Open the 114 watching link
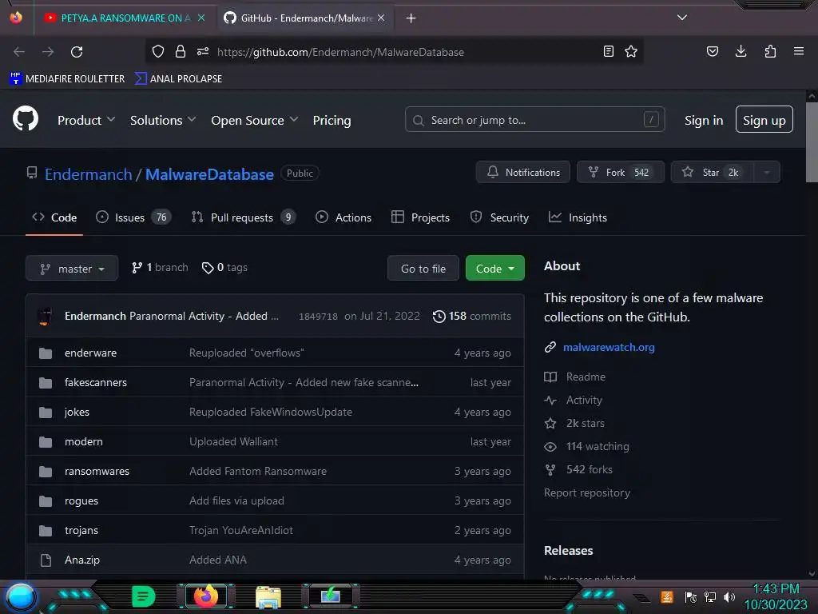Image resolution: width=818 pixels, height=614 pixels. tap(586, 446)
